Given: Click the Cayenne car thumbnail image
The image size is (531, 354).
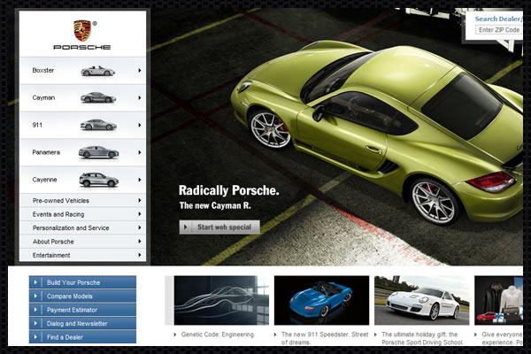Looking at the screenshot, I should [99, 180].
